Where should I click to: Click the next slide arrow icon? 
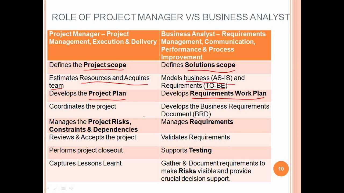(71, 188)
